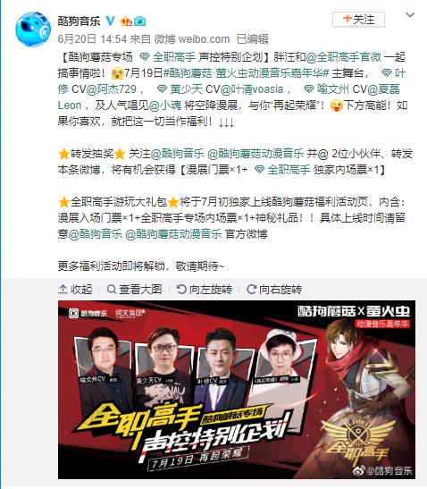Click the orange membership badge icon
The height and width of the screenshot is (489, 427).
[127, 21]
